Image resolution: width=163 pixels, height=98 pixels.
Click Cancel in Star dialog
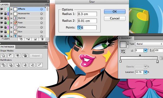tap(115, 18)
